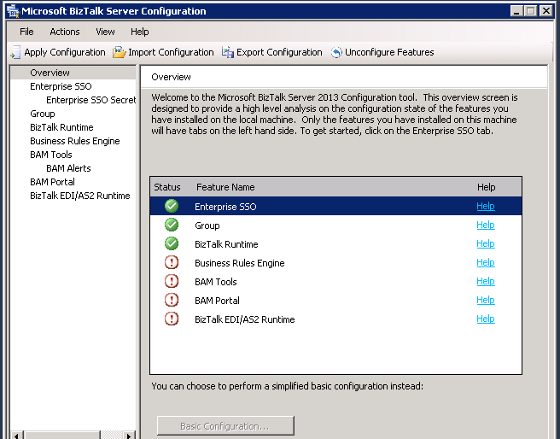This screenshot has height=439, width=560.
Task: Click the green check status icon for Enterprise SSO
Action: click(172, 207)
